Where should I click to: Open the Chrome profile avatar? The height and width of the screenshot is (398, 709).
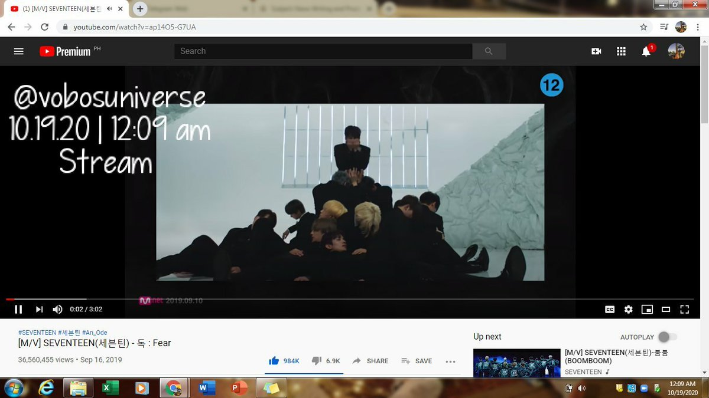tap(681, 27)
